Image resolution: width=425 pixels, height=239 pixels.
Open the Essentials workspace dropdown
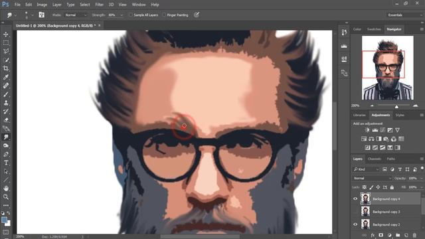click(x=404, y=15)
